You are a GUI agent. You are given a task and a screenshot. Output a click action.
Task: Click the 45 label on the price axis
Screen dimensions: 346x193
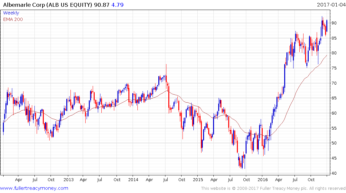coord(334,158)
